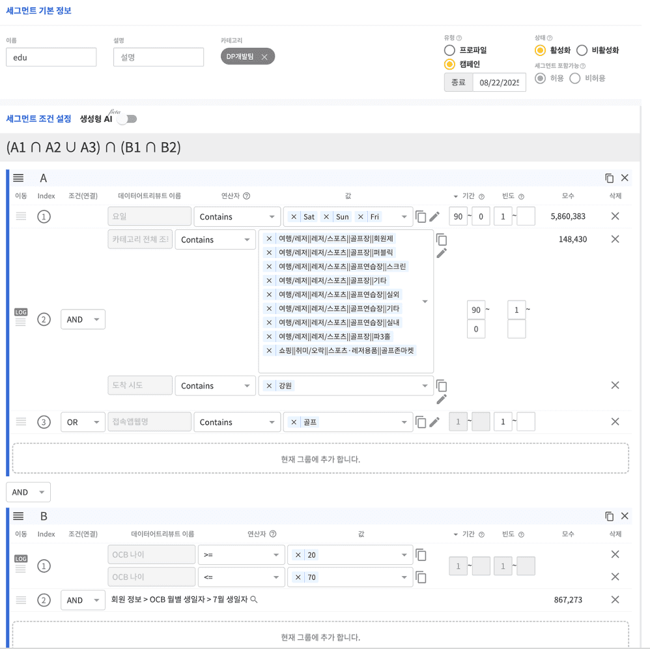
Task: Click the 설명 description input field
Action: 158,57
